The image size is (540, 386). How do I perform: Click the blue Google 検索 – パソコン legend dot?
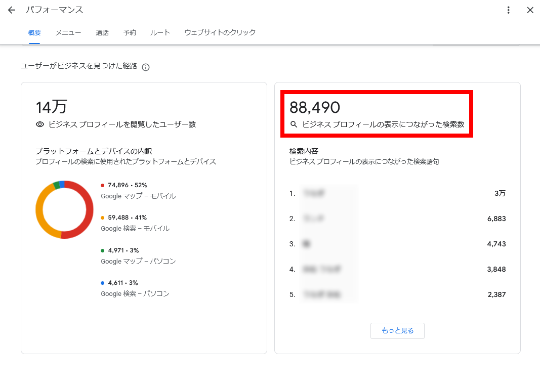tap(103, 283)
